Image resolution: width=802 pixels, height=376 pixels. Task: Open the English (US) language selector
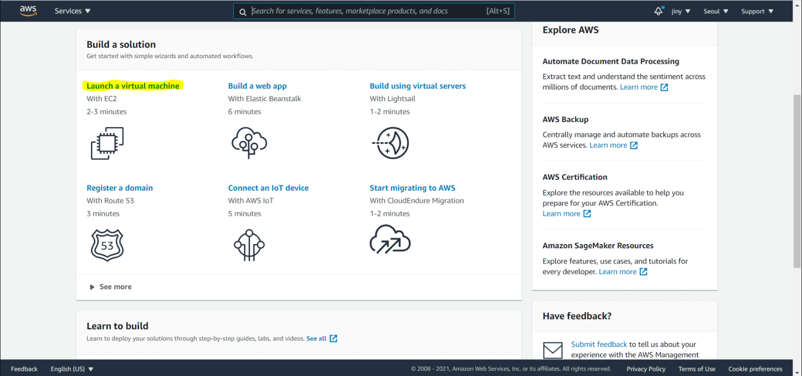[72, 369]
